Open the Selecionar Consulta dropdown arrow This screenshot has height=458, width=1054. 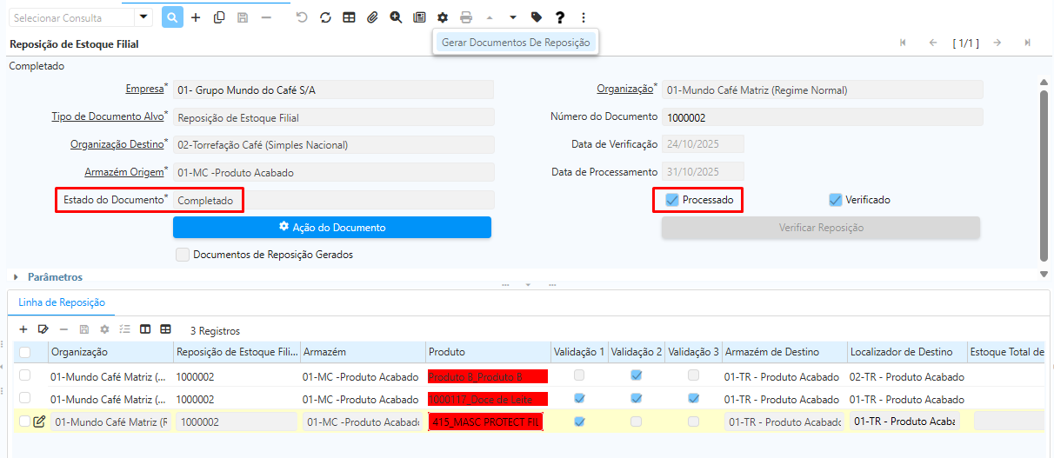[143, 17]
